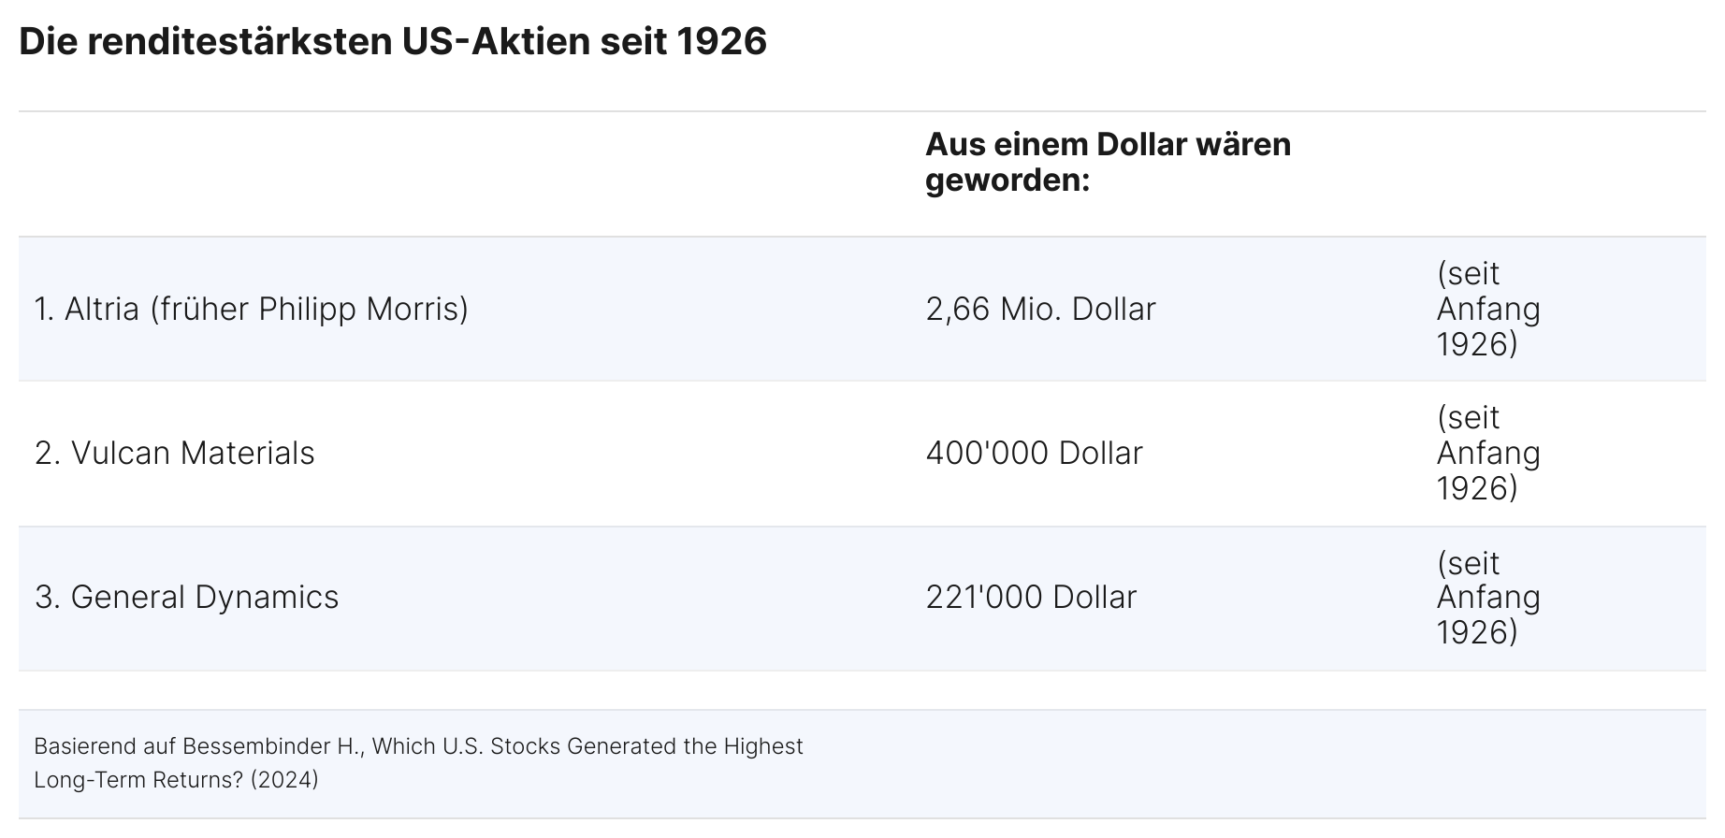Select the 221'000 Dollar value
This screenshot has width=1725, height=838.
point(1031,597)
